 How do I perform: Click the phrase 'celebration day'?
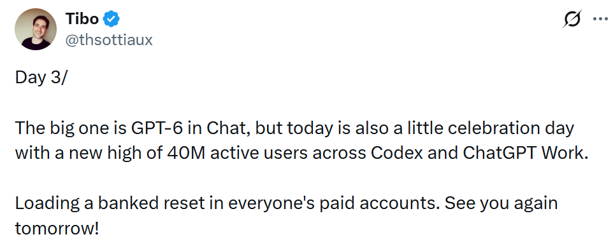501,128
